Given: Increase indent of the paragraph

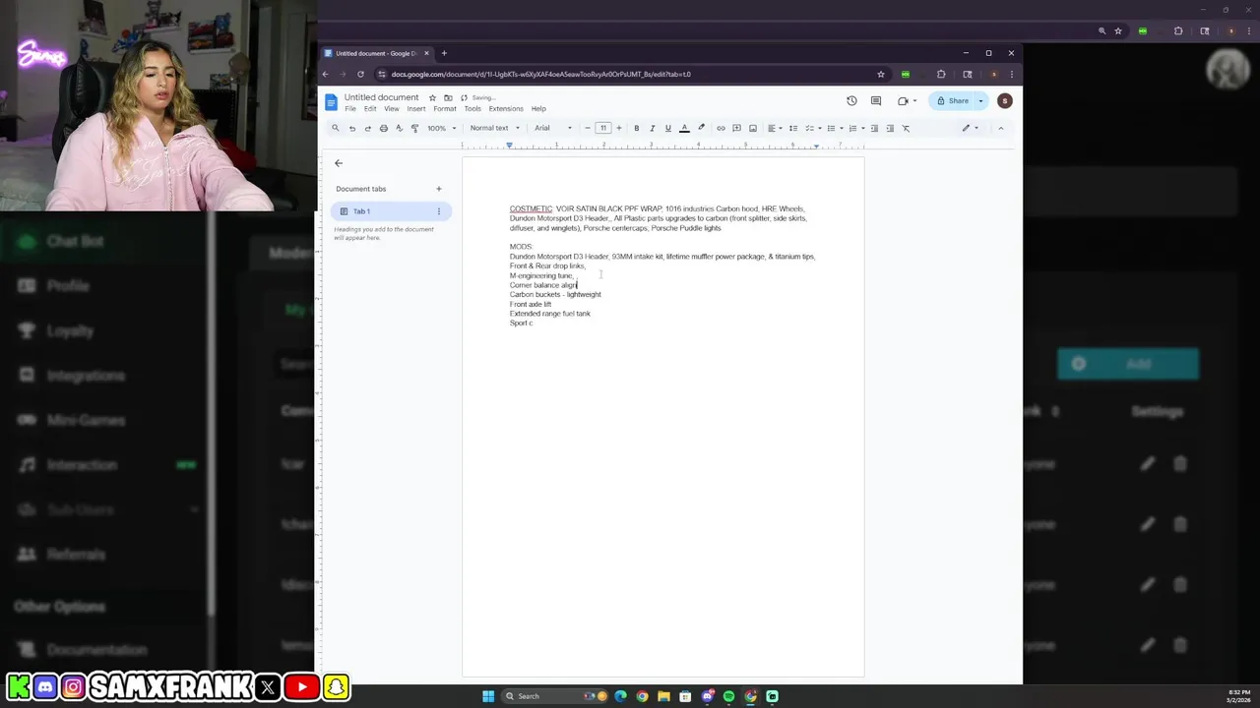Looking at the screenshot, I should coord(890,128).
